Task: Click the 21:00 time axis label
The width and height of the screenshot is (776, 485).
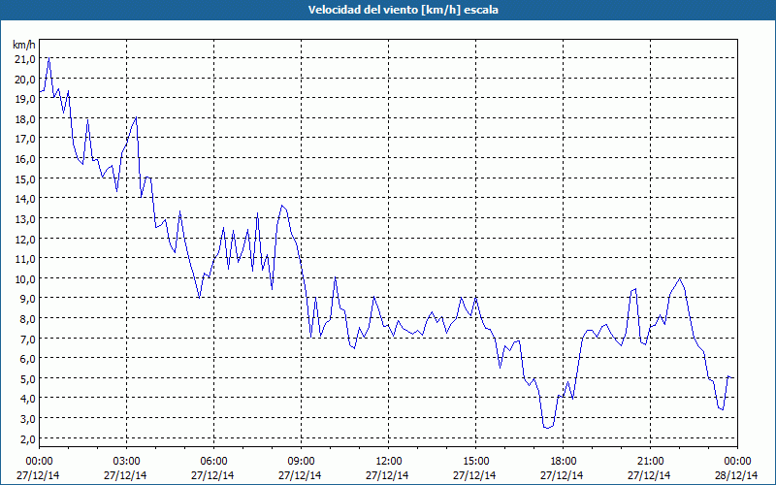Action: 650,462
